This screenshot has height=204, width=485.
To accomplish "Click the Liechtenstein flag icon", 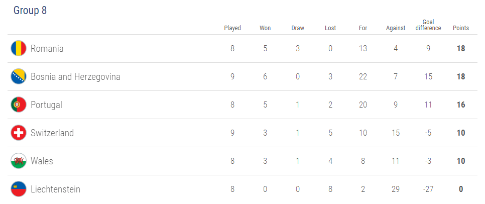I will pyautogui.click(x=19, y=189).
